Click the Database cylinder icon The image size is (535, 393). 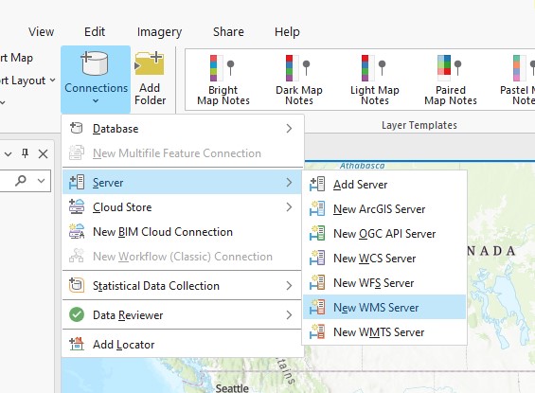[x=77, y=128]
